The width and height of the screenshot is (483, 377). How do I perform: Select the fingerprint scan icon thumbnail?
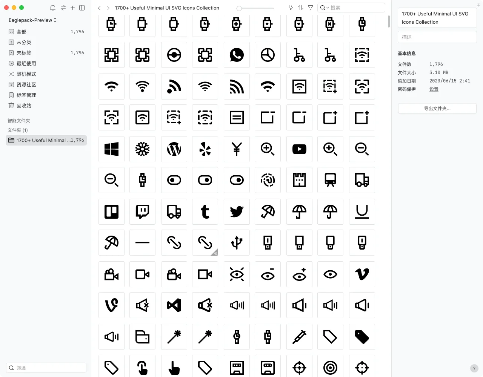[268, 180]
